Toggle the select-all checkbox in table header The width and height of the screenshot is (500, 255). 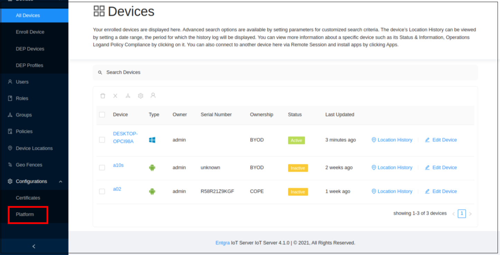102,115
